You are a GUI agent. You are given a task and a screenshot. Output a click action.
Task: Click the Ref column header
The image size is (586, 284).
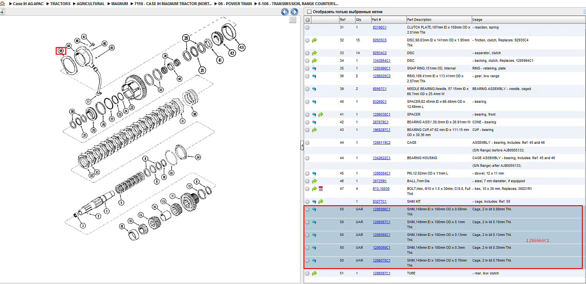point(347,20)
